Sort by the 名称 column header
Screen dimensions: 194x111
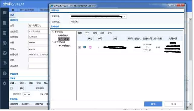pos(115,39)
